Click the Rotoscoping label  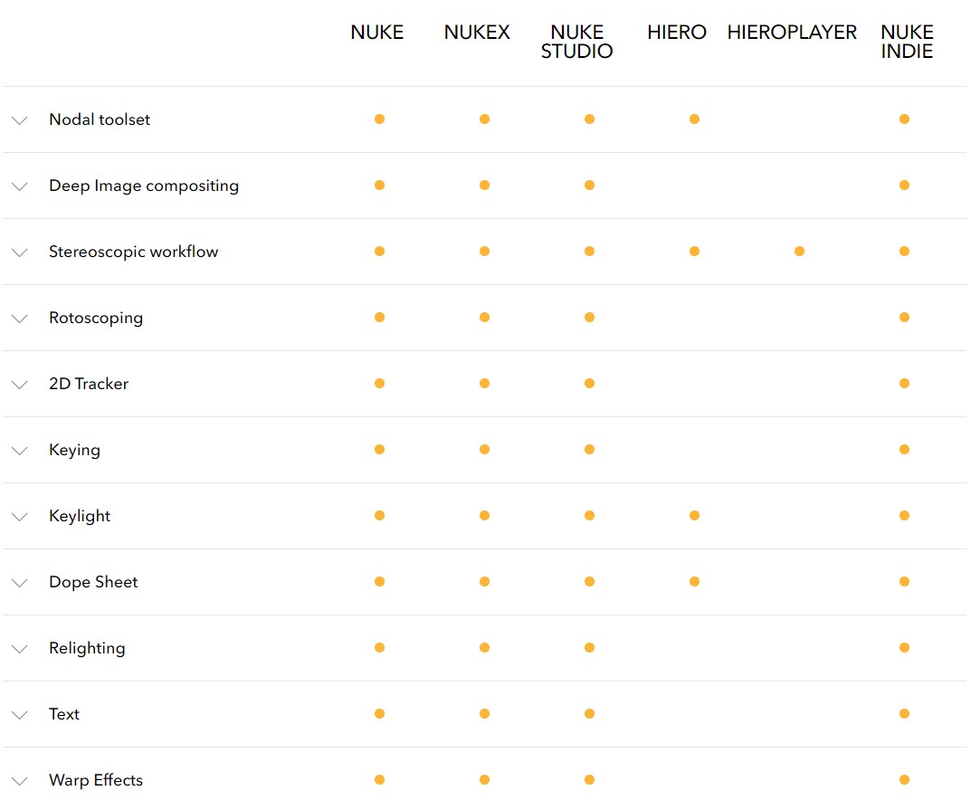coord(96,318)
